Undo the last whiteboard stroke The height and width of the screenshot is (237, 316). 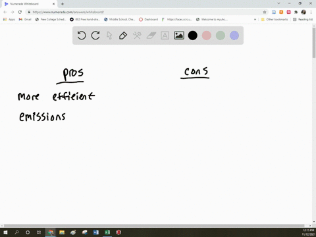point(82,36)
